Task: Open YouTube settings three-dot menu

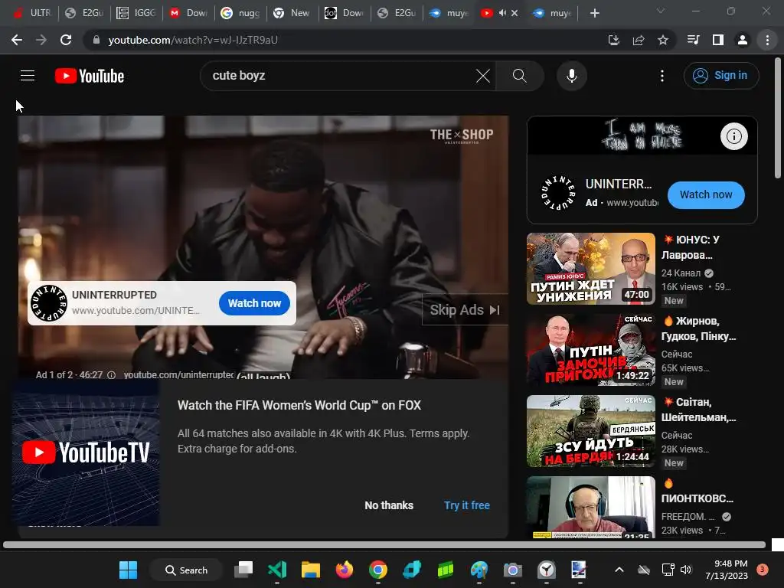Action: click(x=662, y=76)
